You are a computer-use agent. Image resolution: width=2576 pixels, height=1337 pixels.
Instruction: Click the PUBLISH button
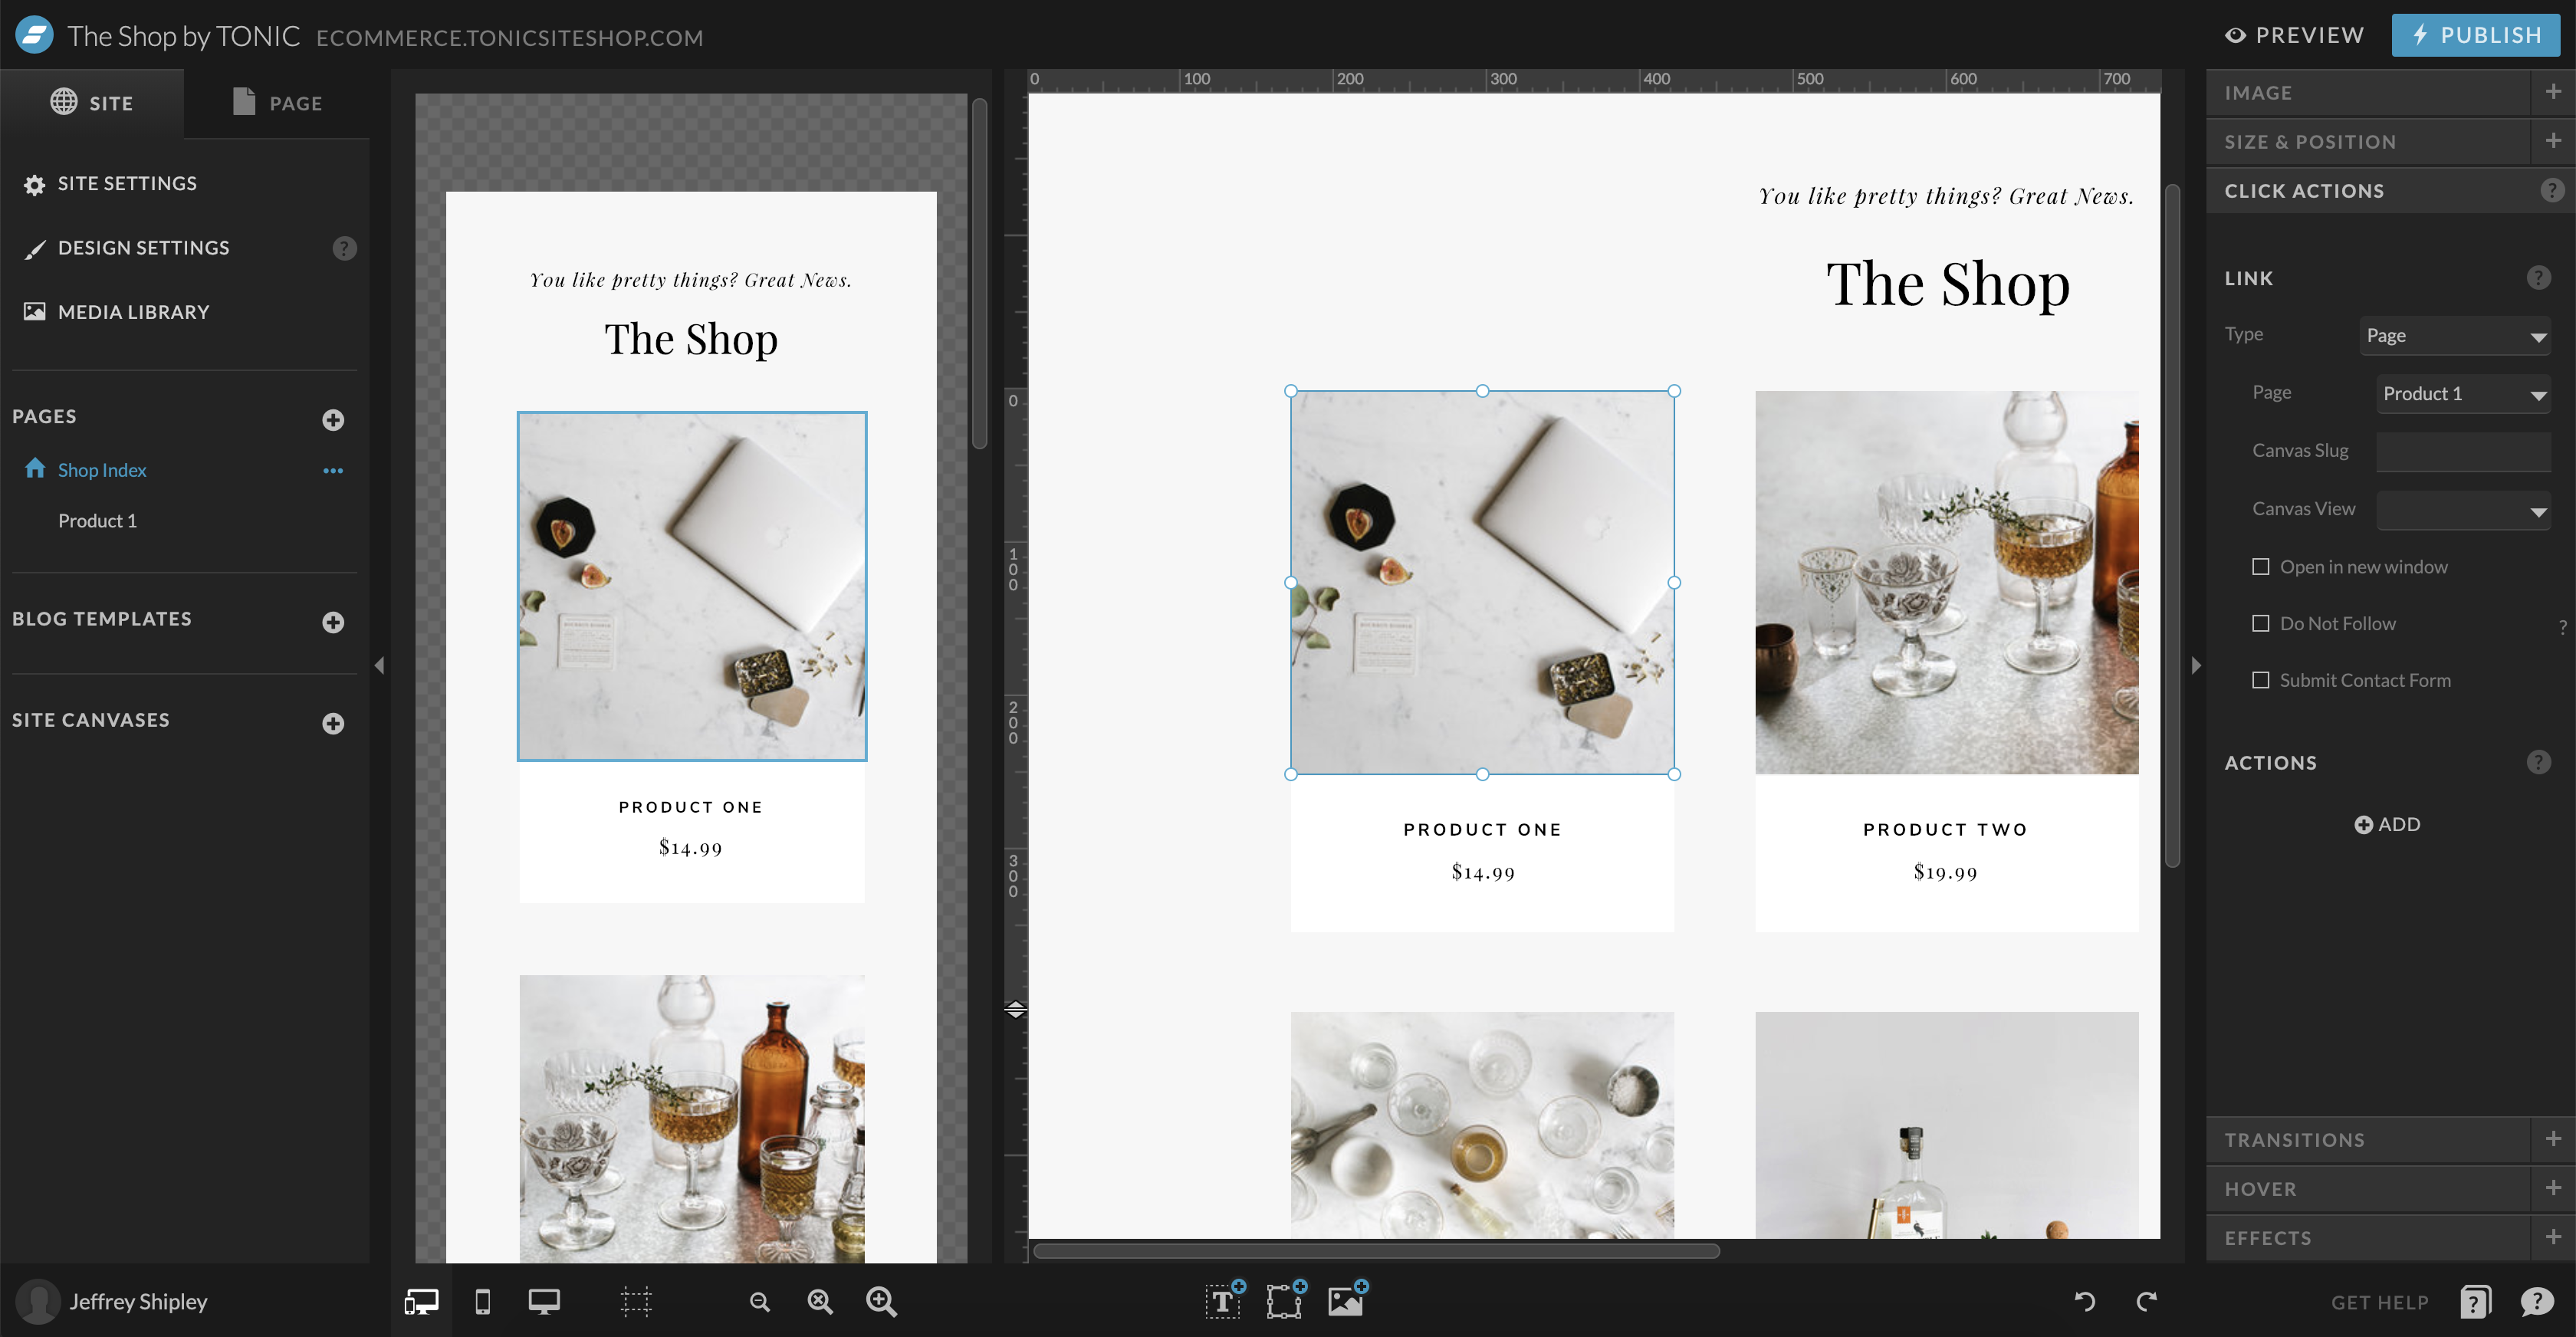tap(2475, 35)
